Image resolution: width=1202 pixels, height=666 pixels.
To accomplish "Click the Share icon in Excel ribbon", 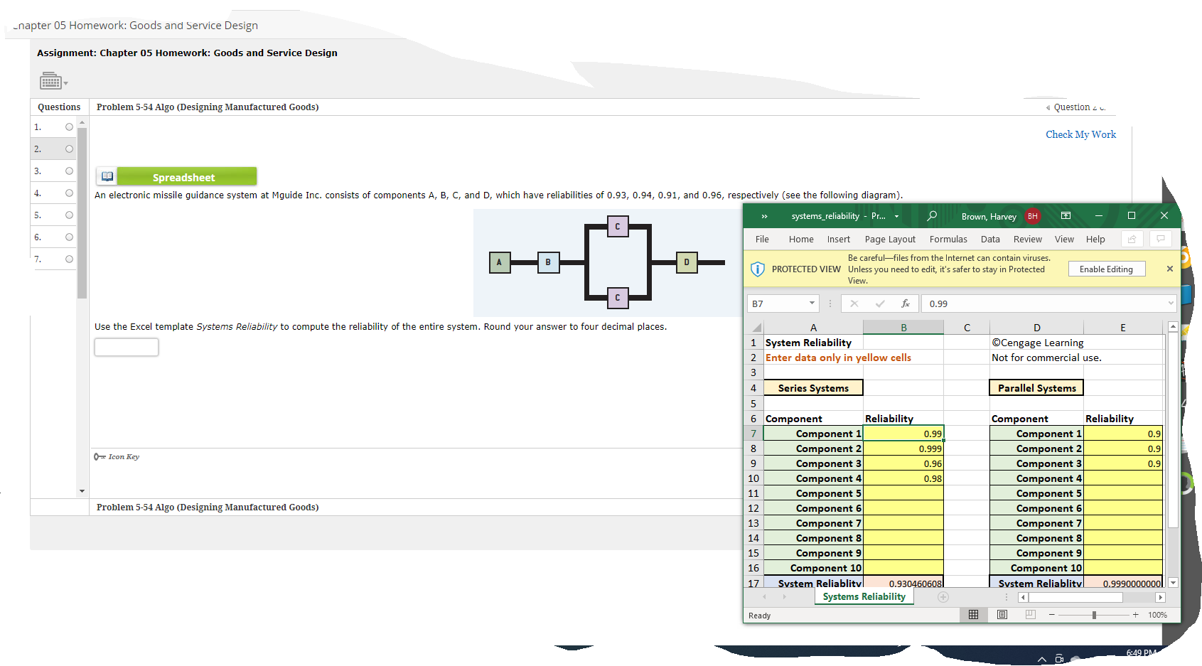I will click(x=1132, y=240).
